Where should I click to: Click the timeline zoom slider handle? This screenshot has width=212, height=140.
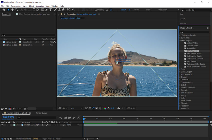pyautogui.click(x=87, y=139)
